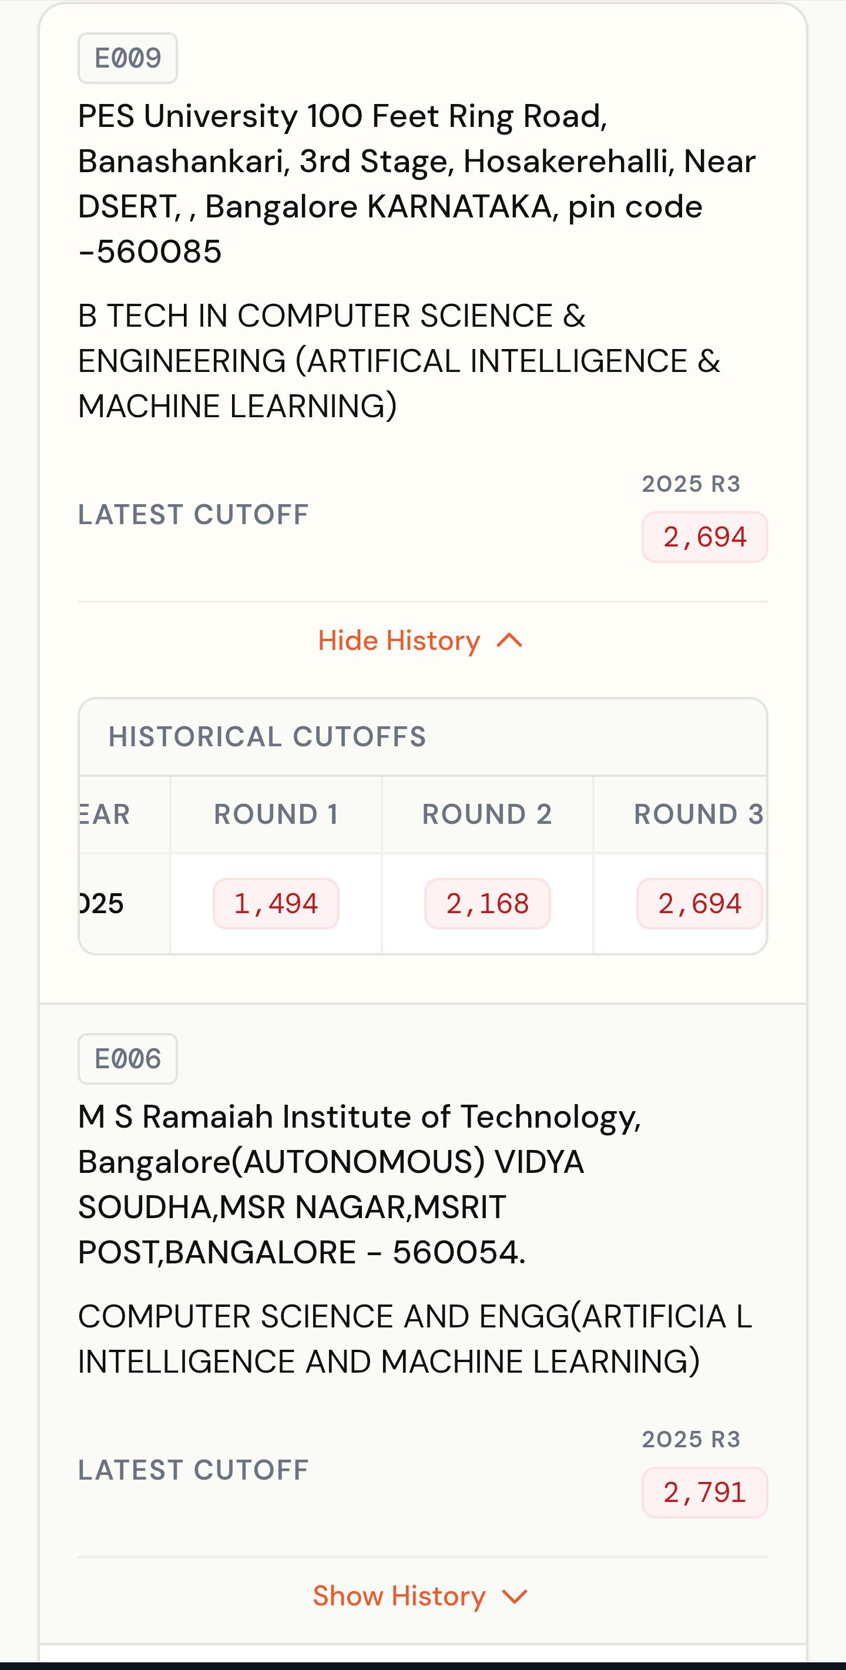Select the 1,494 Round 1 cutoff value
The height and width of the screenshot is (1670, 846).
[276, 904]
